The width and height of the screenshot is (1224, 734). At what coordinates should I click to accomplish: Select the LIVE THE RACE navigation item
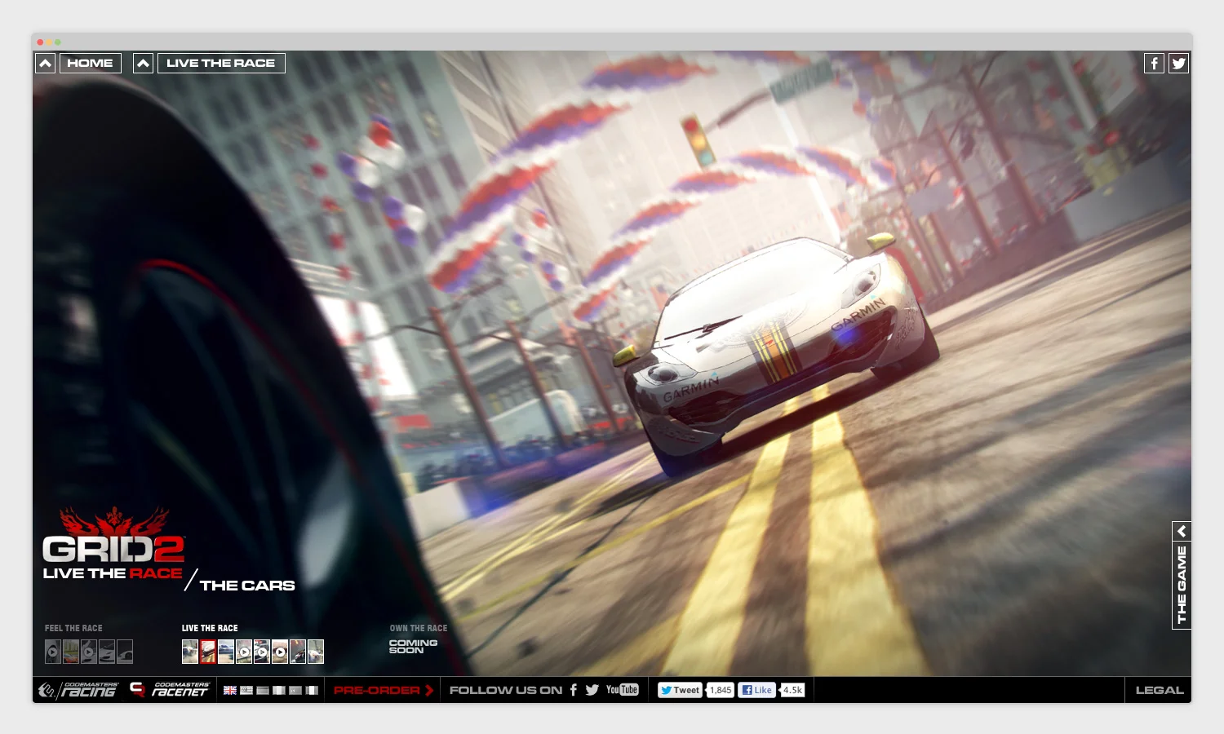pyautogui.click(x=220, y=63)
